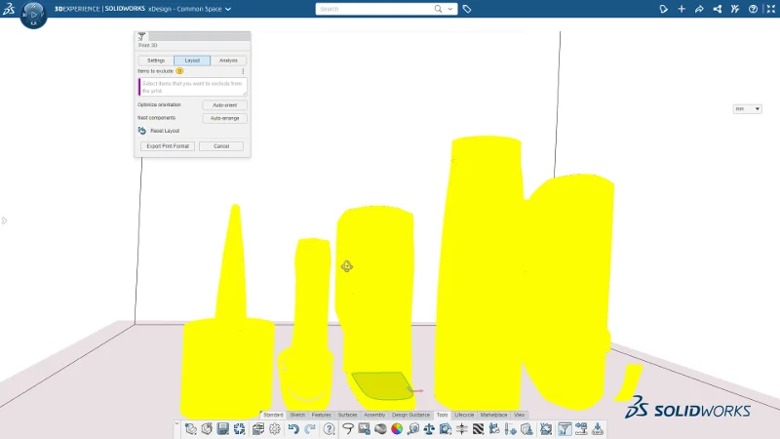Click the Undo arrow icon
780x439 pixels.
(293, 428)
